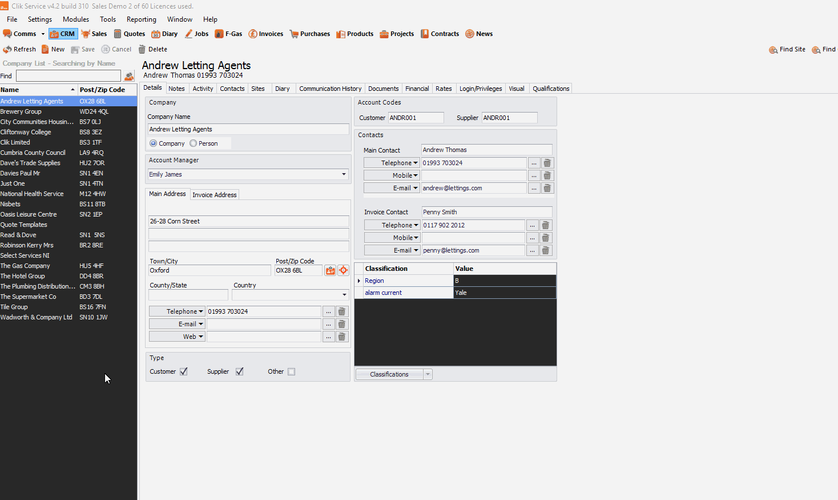This screenshot has width=838, height=500.
Task: Toggle the Supplier type checkbox
Action: pyautogui.click(x=240, y=371)
